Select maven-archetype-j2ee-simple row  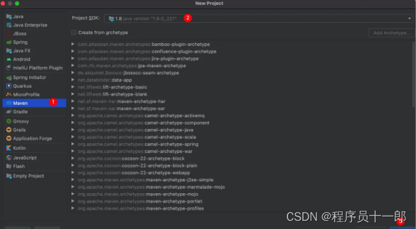241,180
